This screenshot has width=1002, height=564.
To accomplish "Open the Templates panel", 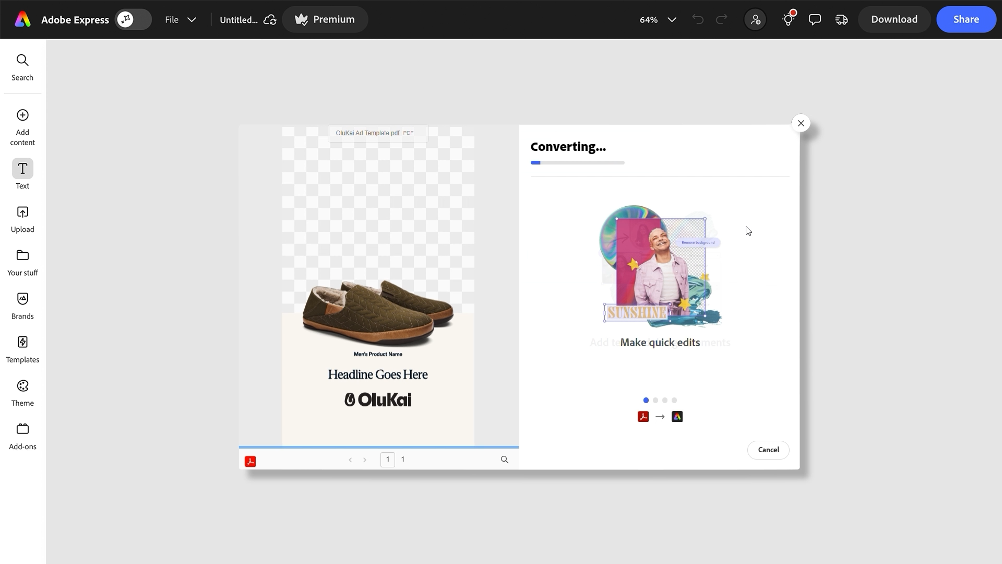I will [x=22, y=349].
